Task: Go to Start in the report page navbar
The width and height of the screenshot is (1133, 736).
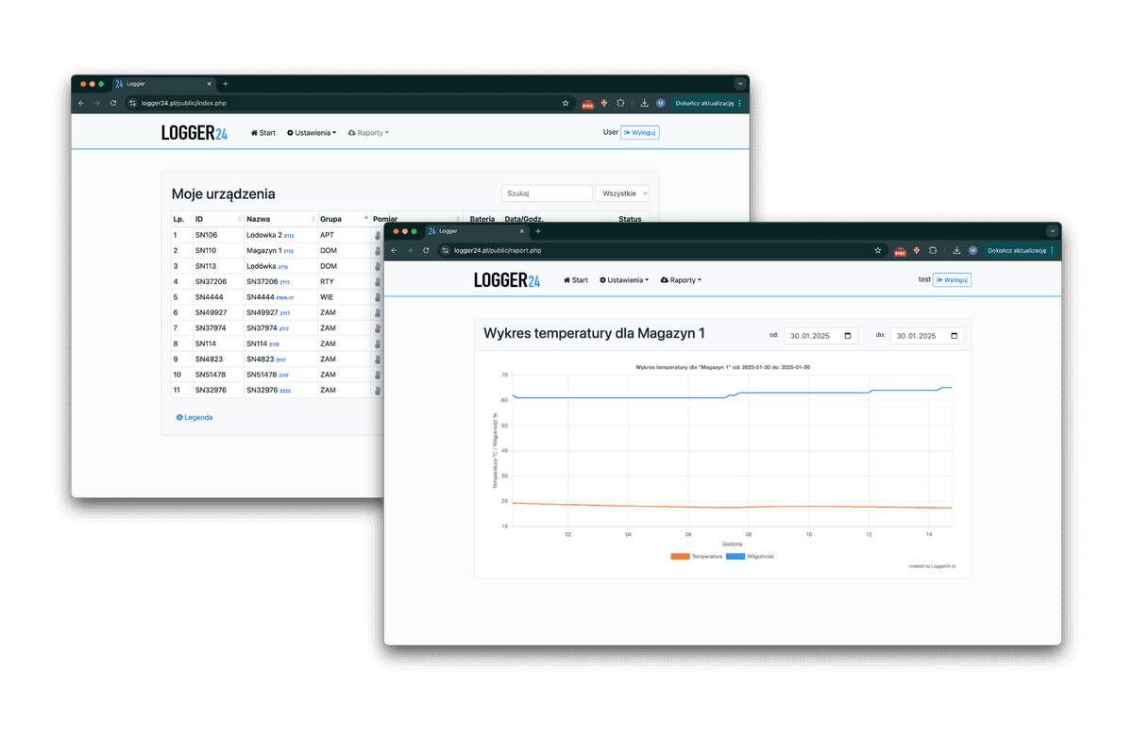Action: [575, 280]
